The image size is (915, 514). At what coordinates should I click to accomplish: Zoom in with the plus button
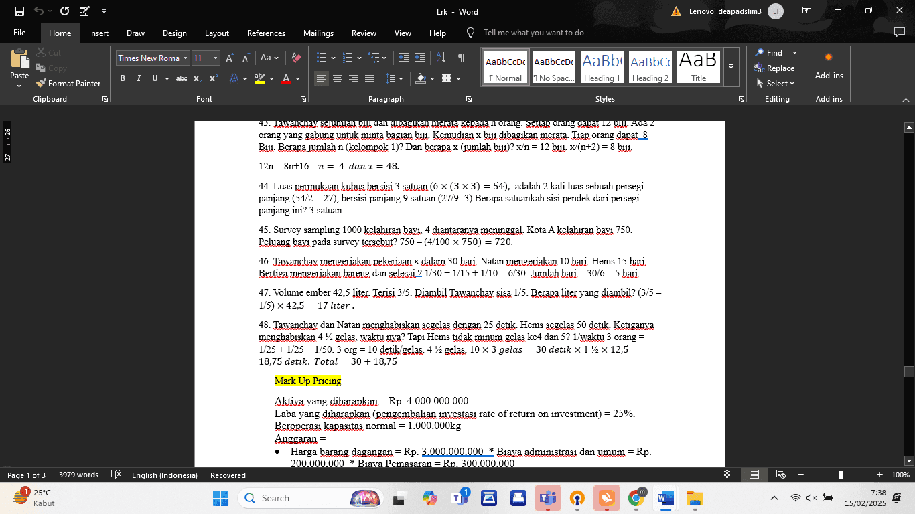click(881, 475)
